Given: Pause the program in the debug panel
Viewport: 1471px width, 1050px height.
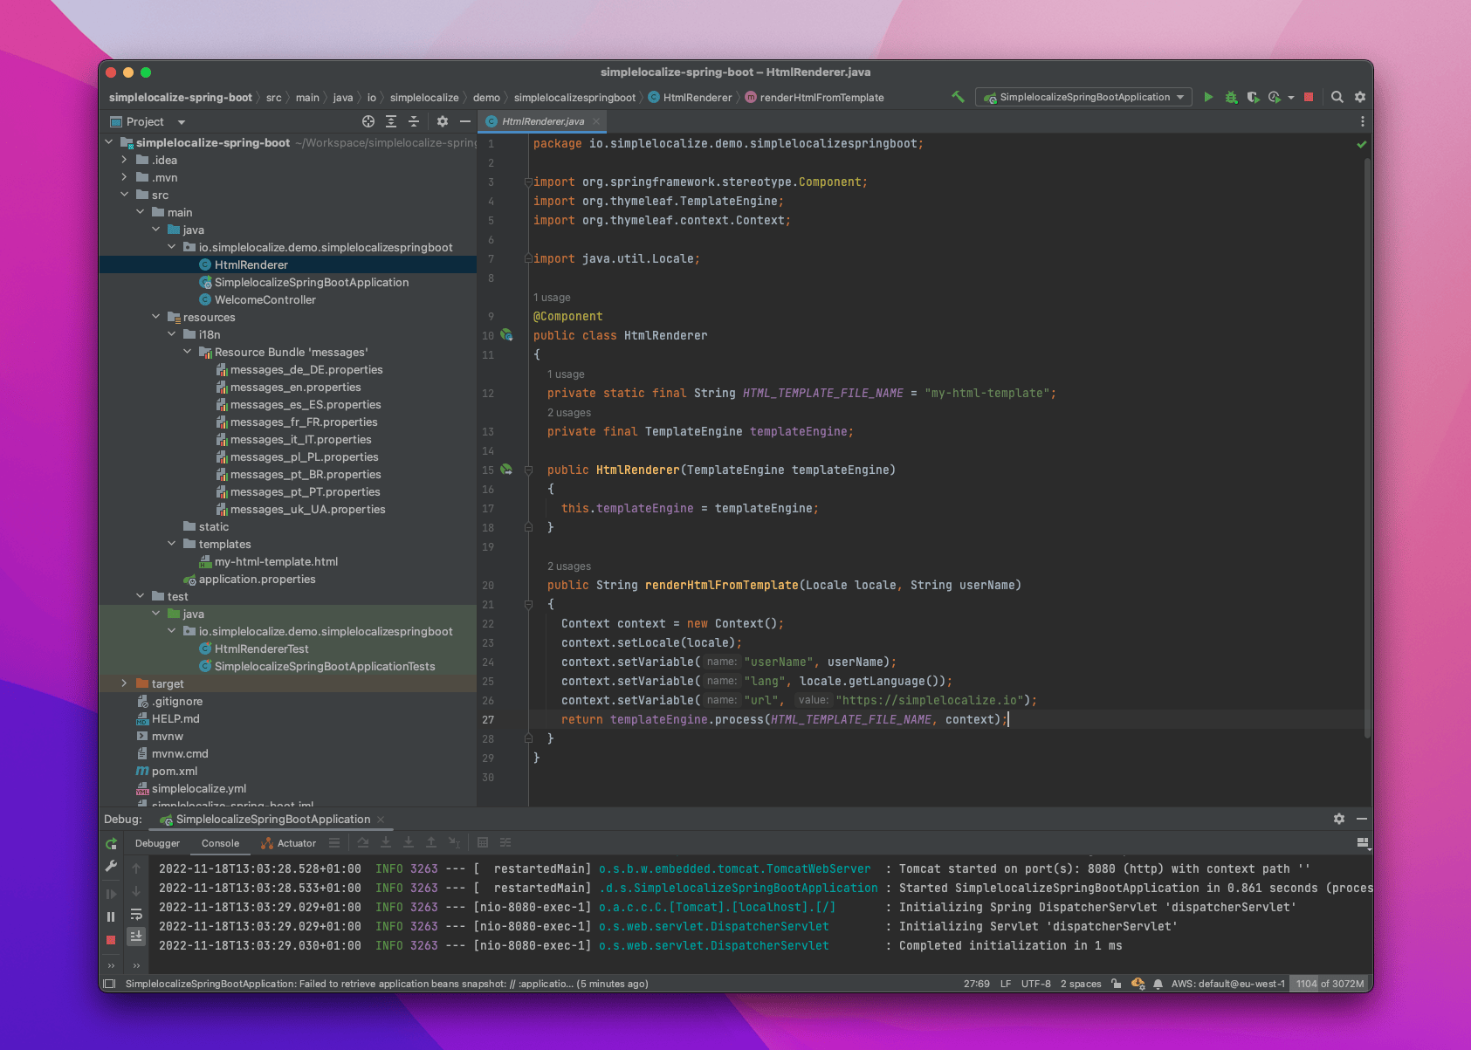Looking at the screenshot, I should (111, 916).
